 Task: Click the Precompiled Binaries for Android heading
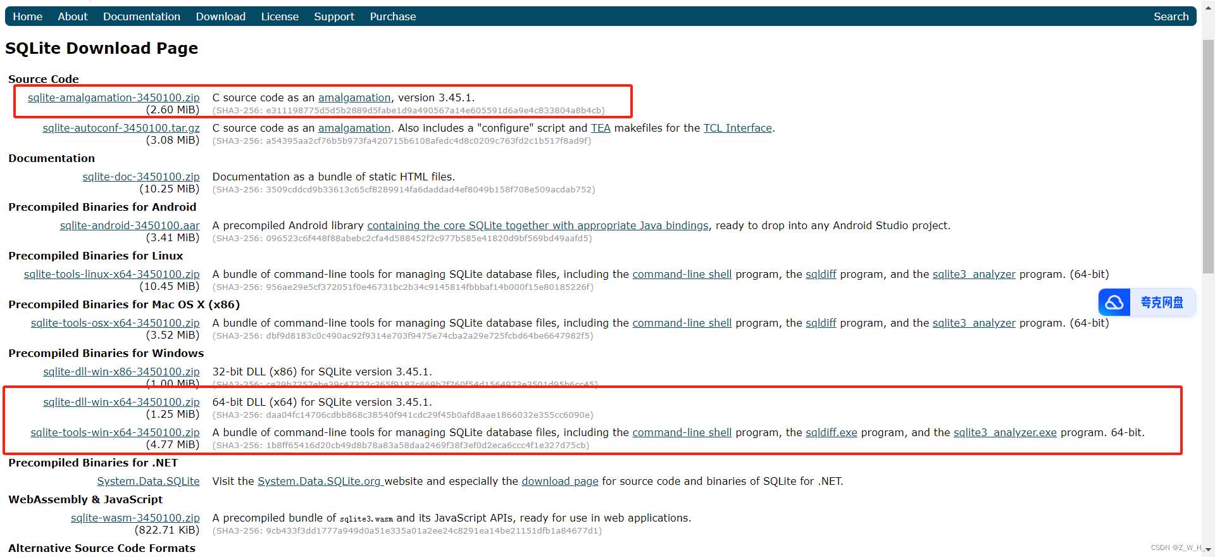coord(103,207)
